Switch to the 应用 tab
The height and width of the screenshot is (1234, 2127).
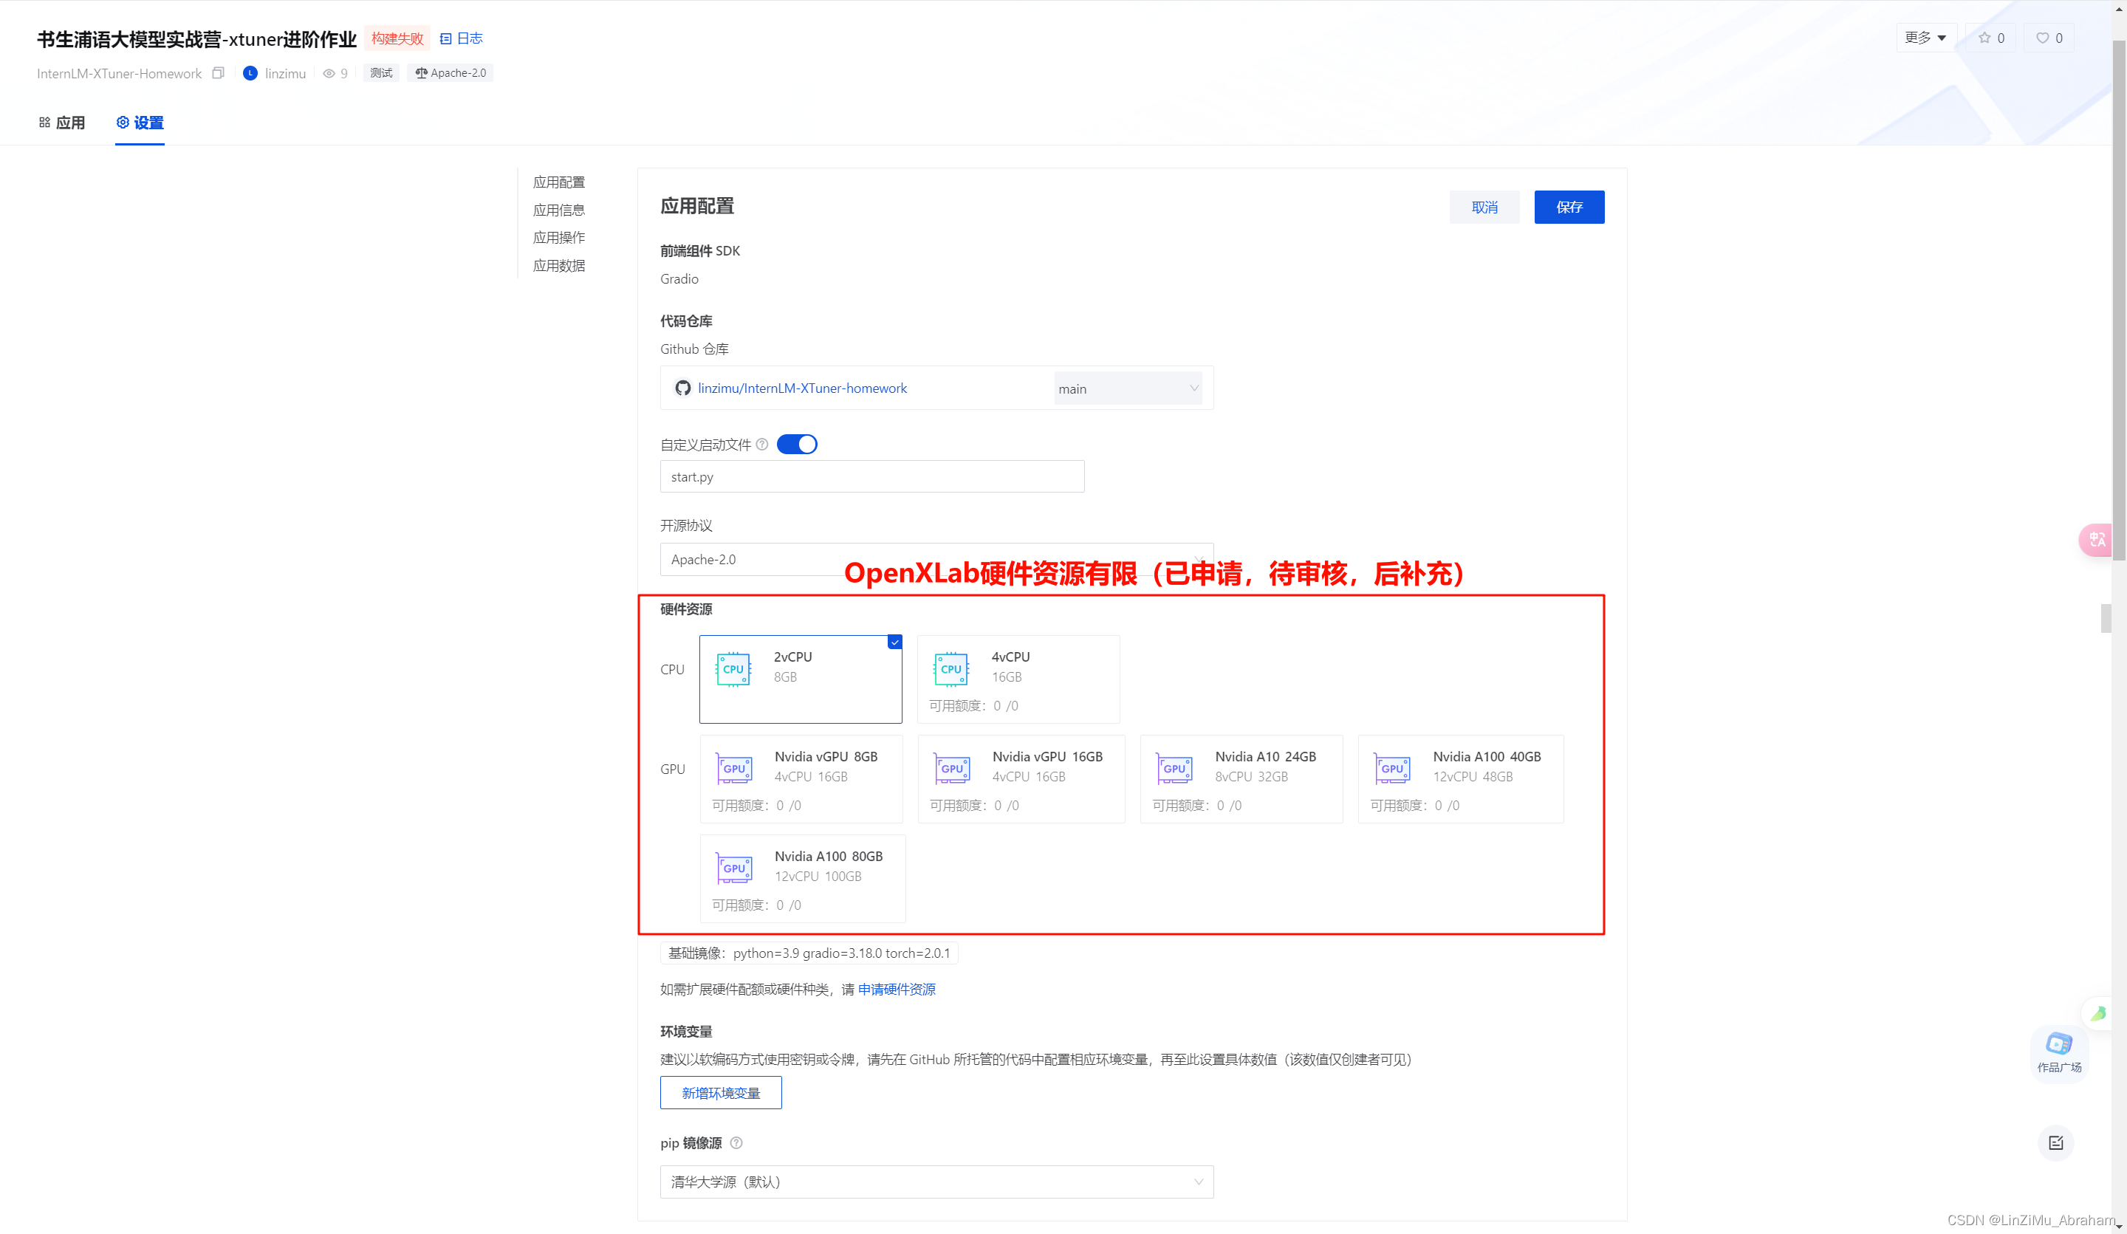[x=61, y=123]
